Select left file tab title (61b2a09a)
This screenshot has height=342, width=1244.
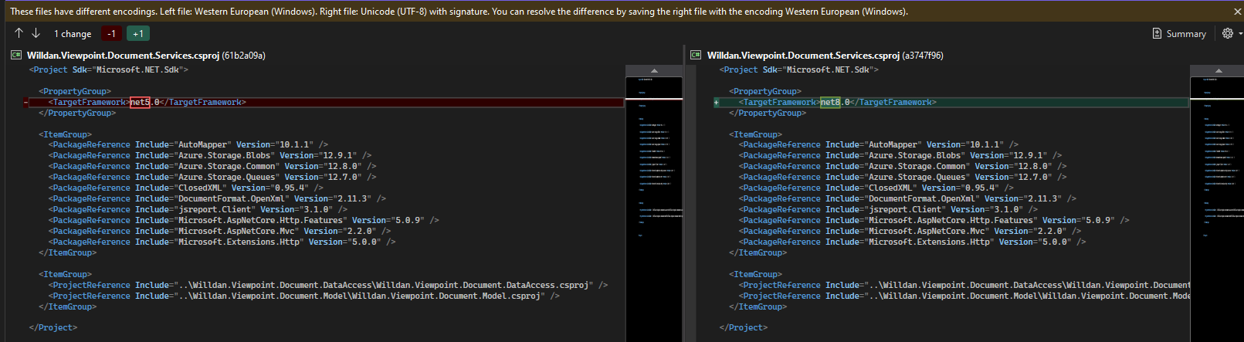click(x=146, y=55)
